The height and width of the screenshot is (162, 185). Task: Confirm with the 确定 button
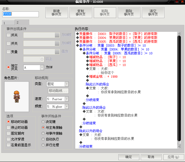(129, 157)
